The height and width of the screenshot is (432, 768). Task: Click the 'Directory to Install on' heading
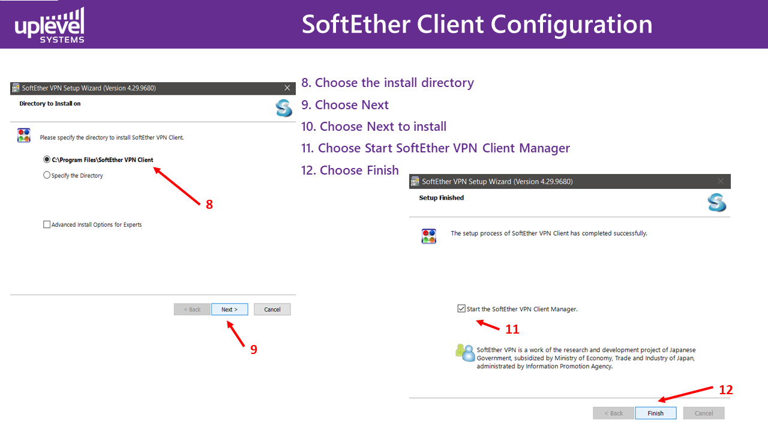tap(50, 104)
